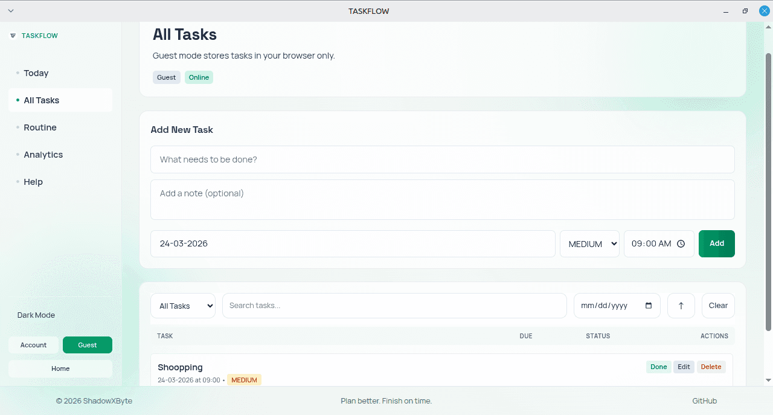Expand the All Tasks filter dropdown

tap(183, 306)
